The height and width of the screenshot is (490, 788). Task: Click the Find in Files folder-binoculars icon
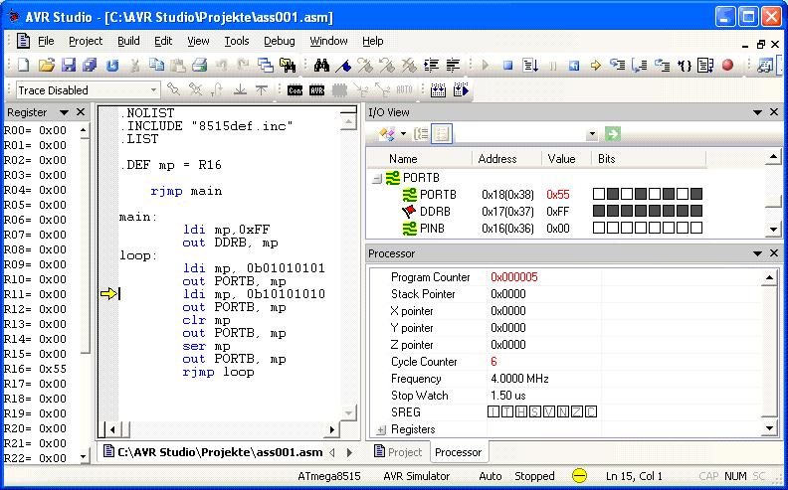point(288,65)
